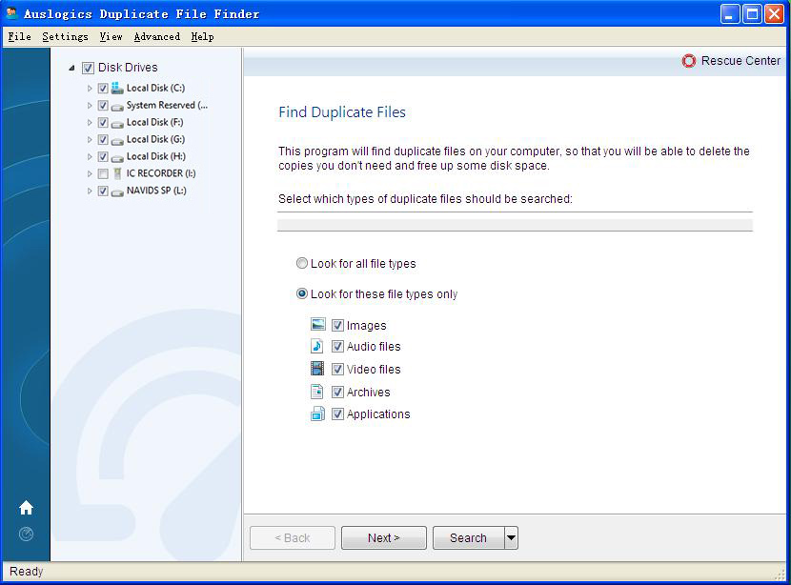The image size is (791, 585).
Task: Click the Local Disk (H:) drive icon
Action: coord(117,158)
